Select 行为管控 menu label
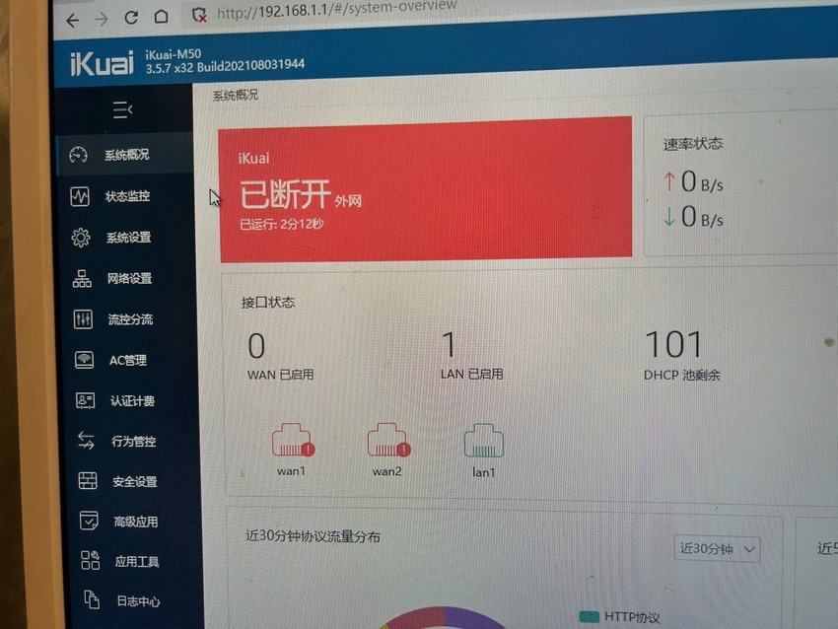838x629 pixels. (x=134, y=442)
